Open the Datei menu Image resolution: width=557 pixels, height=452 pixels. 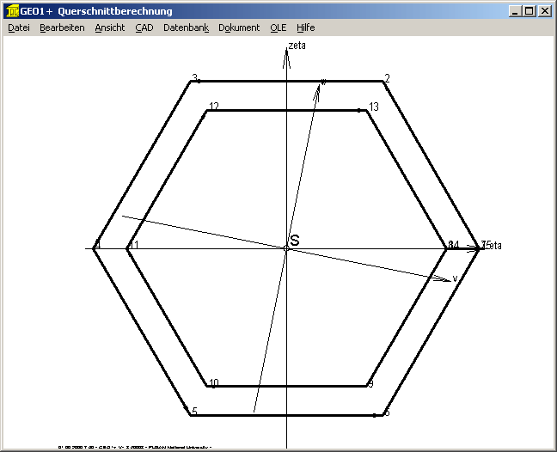click(18, 27)
